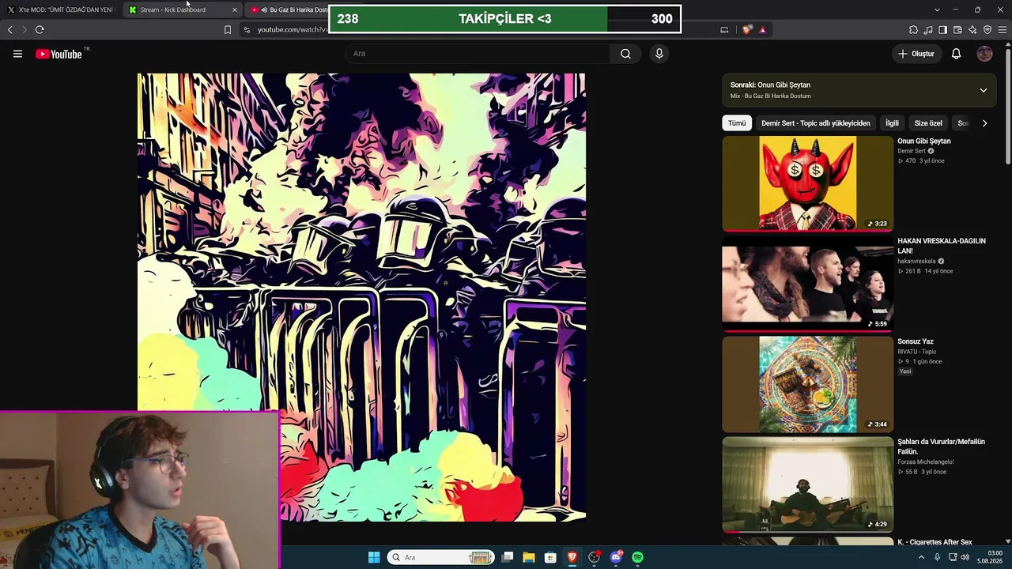Show more filter chips with the right arrow

[984, 123]
